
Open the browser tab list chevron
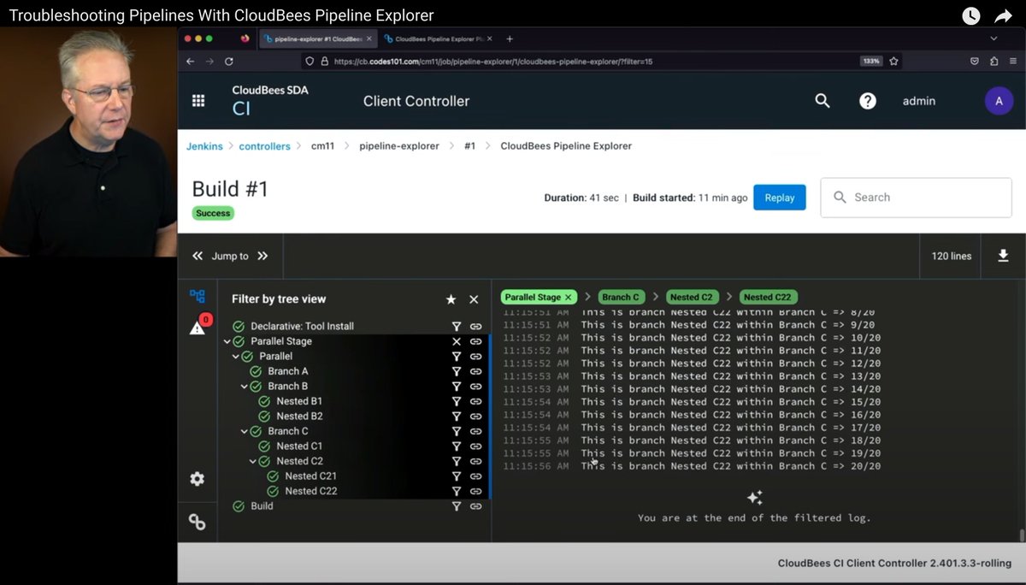994,38
